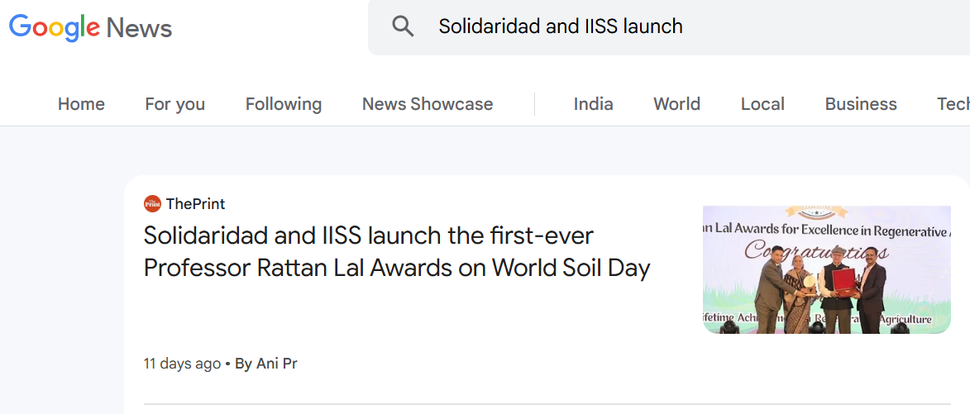
Task: Open the For you tab
Action: 174,104
